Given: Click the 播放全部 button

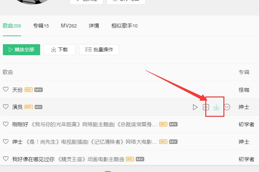Looking at the screenshot, I should click(x=21, y=50).
